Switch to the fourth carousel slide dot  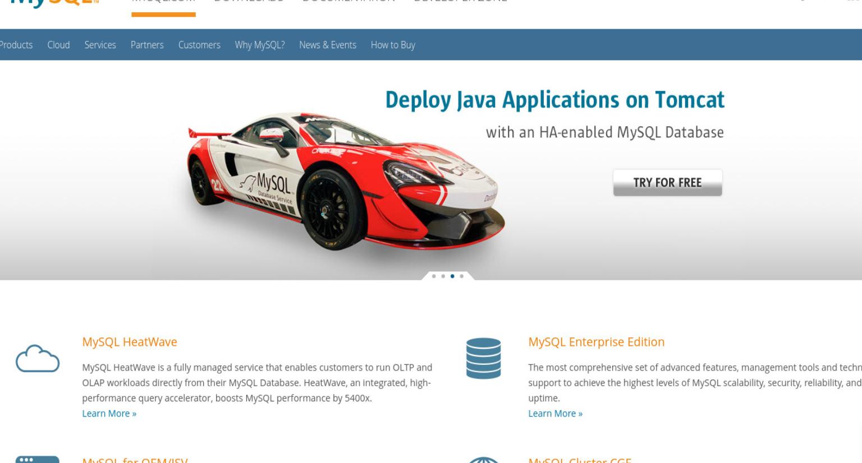(x=461, y=276)
